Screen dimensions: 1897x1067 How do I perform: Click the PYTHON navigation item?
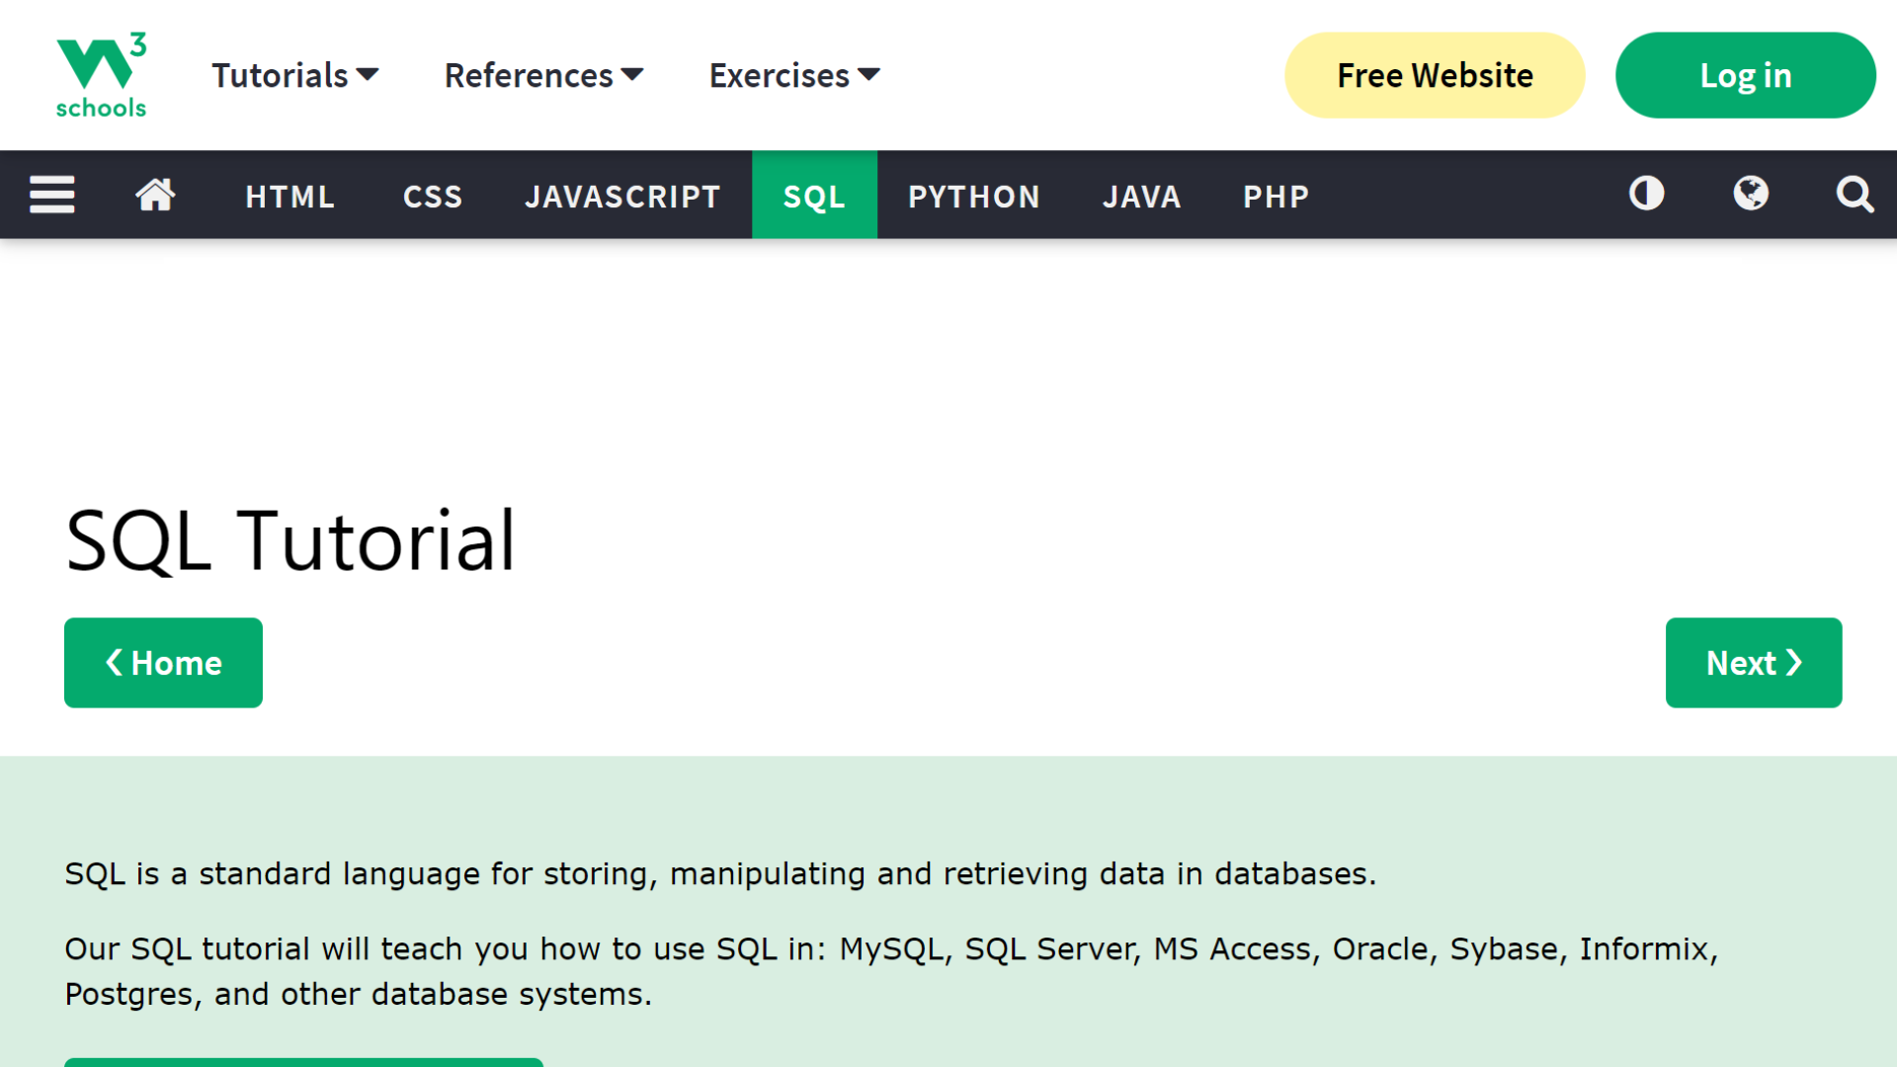click(974, 196)
